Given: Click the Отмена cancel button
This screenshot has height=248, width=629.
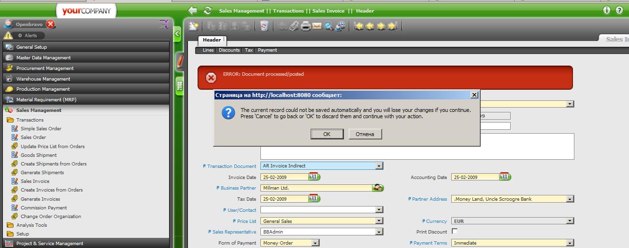Looking at the screenshot, I should (365, 134).
